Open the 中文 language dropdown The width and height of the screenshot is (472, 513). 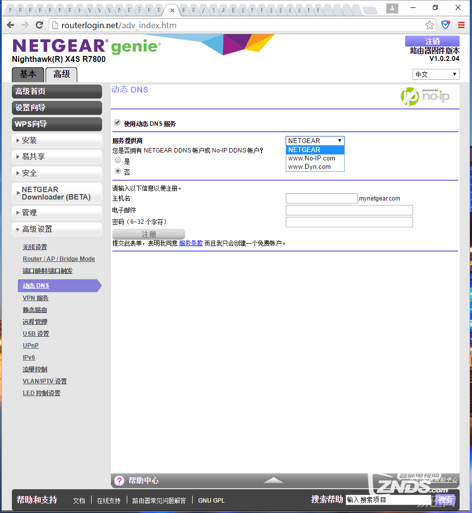point(436,74)
